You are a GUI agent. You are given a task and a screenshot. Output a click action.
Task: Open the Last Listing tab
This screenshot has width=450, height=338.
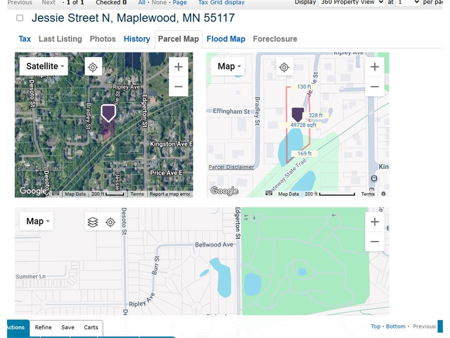(60, 39)
